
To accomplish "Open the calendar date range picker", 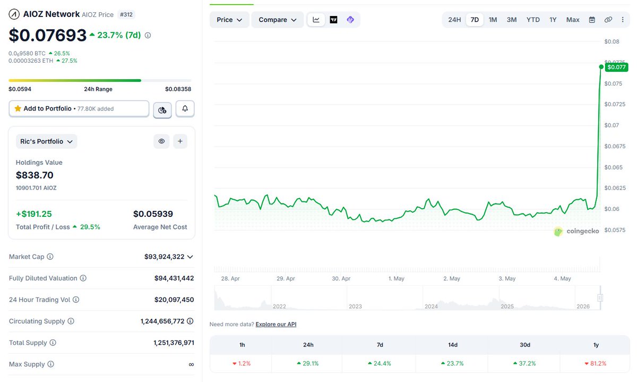I will (592, 20).
